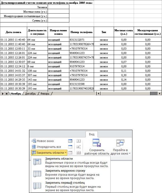Select phone number cell 8313133598

tap(82, 84)
